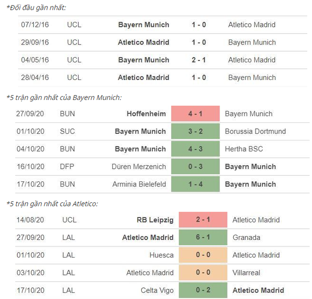This screenshot has width=312, height=299.
Task: Select the 3 - 2 score against Borussia Dortmund
Action: coord(195,131)
